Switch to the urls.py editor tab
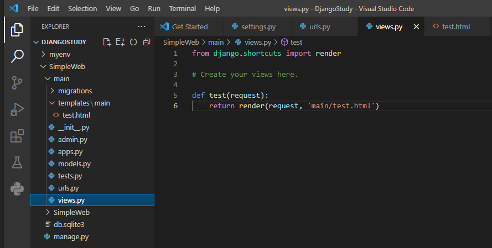 324,27
